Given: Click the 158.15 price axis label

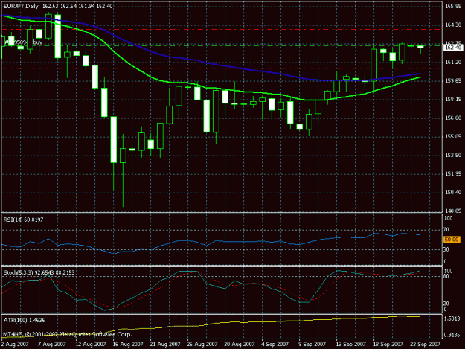Looking at the screenshot, I should [453, 99].
